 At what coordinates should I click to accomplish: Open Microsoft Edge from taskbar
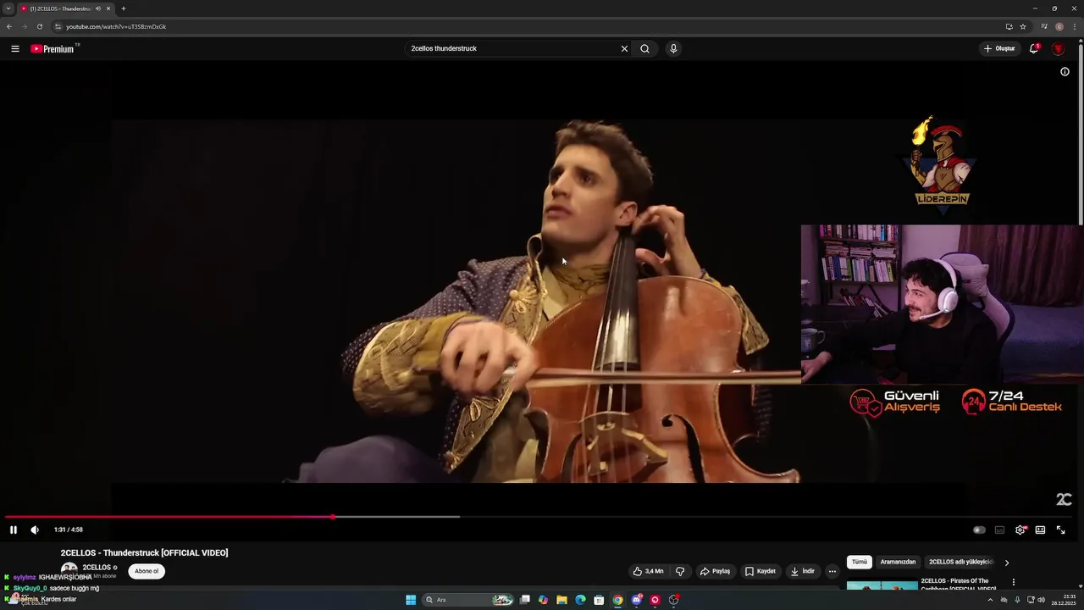coord(580,600)
